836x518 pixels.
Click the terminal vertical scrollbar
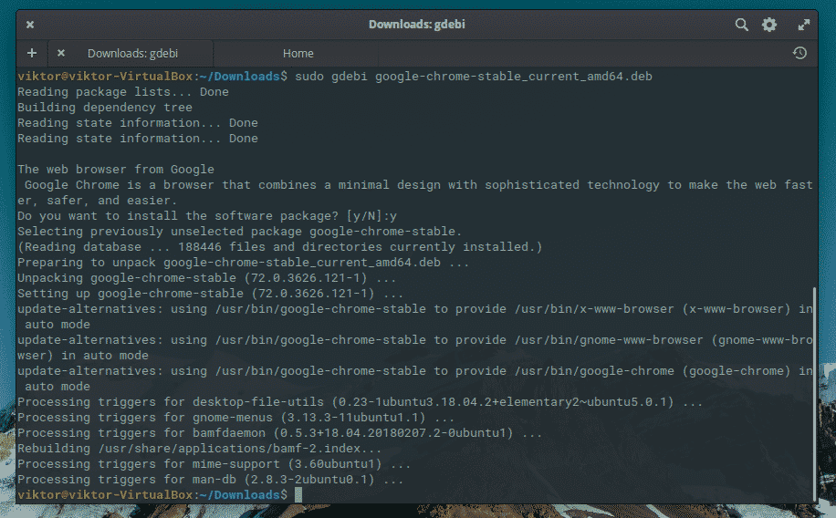(x=814, y=393)
